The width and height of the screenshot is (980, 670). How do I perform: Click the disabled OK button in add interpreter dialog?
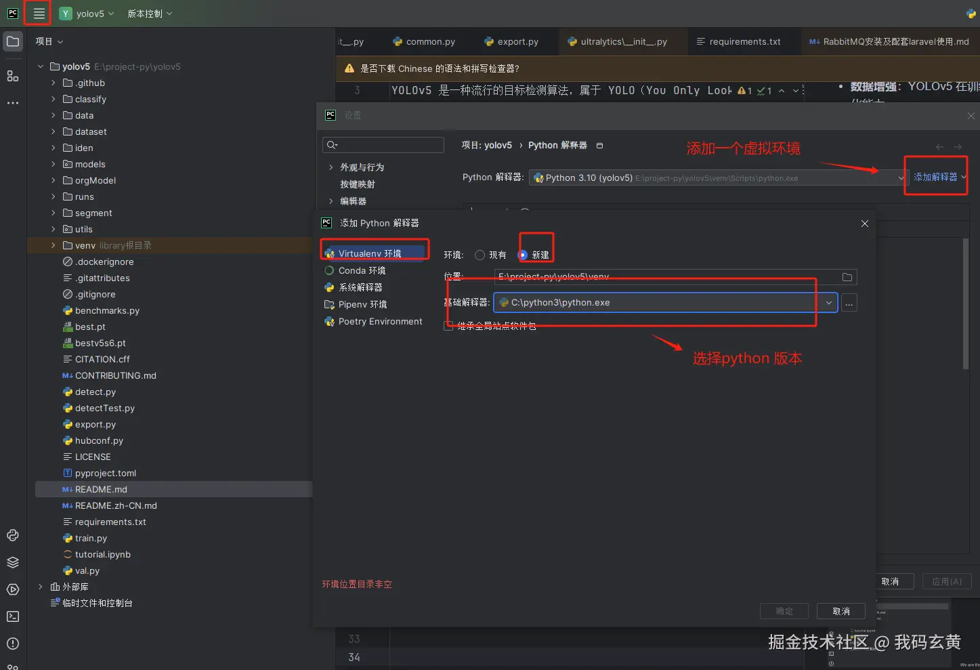[x=784, y=611]
